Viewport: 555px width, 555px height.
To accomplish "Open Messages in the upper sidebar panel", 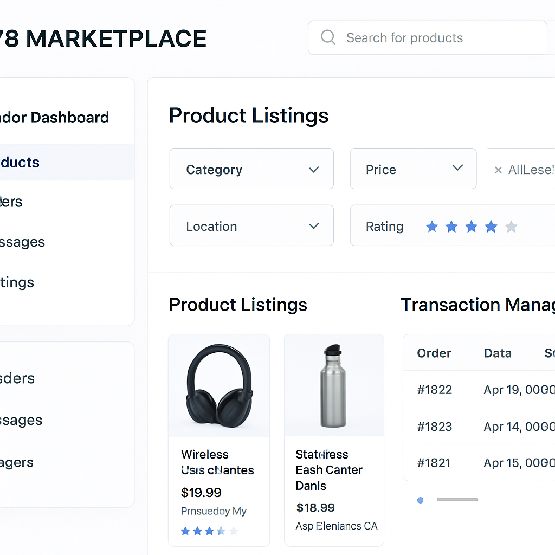I will tap(22, 242).
